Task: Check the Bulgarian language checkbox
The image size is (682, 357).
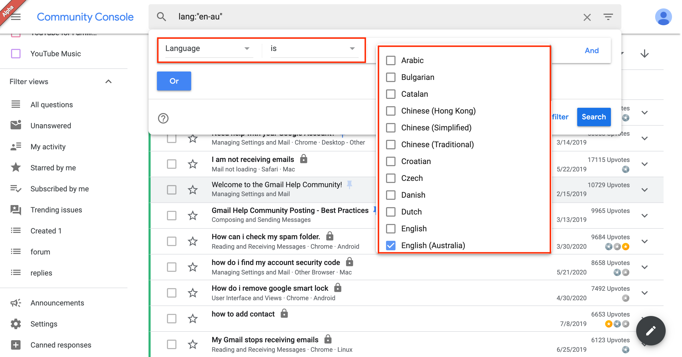Action: point(391,77)
